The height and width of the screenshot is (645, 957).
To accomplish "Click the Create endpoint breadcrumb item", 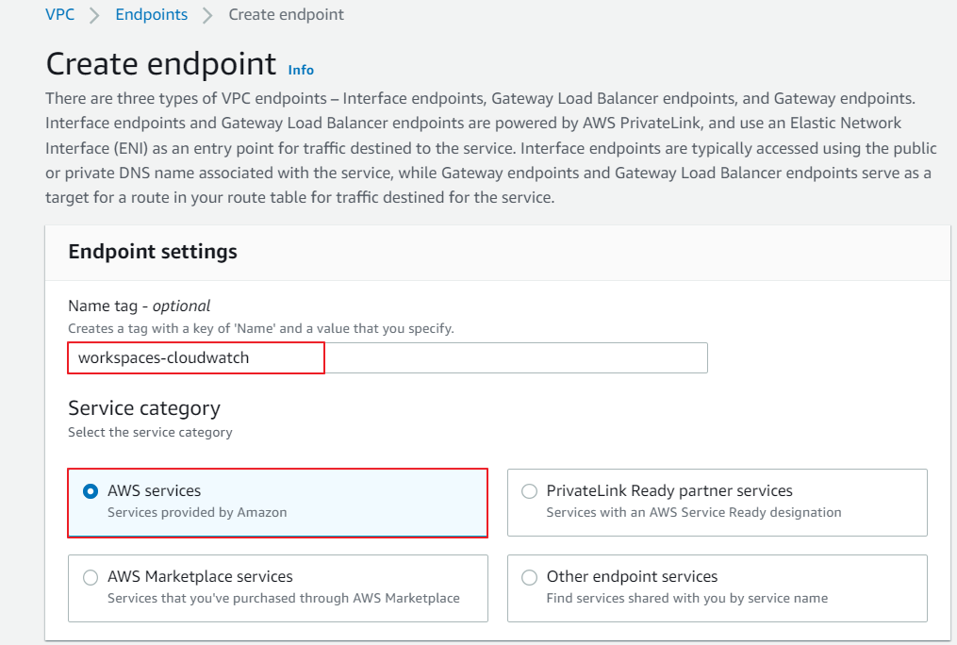I will click(x=286, y=15).
